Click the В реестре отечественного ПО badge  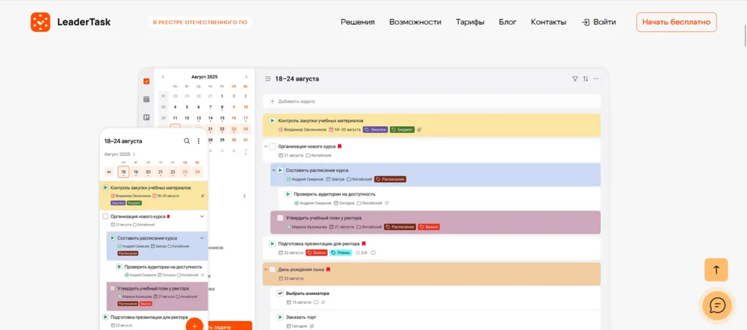coord(200,22)
